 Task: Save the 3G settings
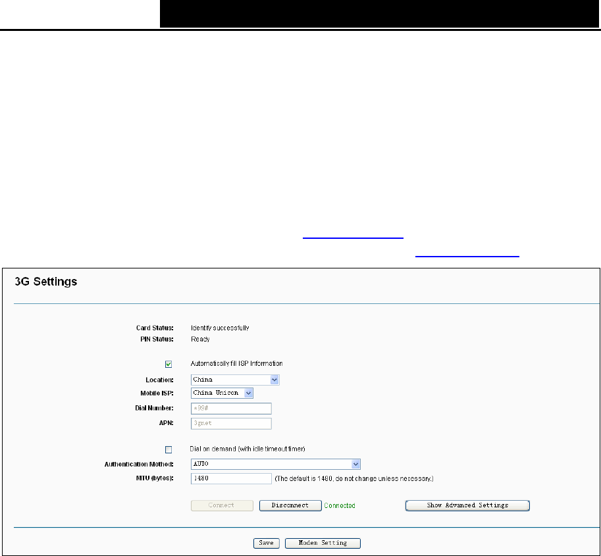(267, 543)
